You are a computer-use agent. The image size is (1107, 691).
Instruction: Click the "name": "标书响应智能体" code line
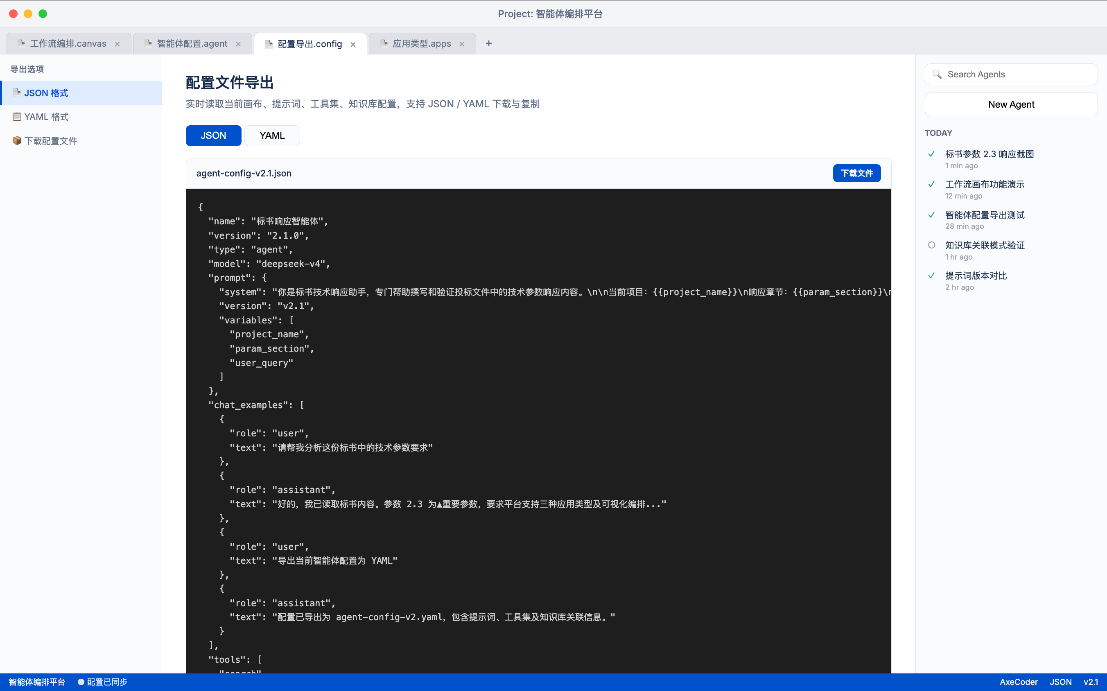click(268, 221)
